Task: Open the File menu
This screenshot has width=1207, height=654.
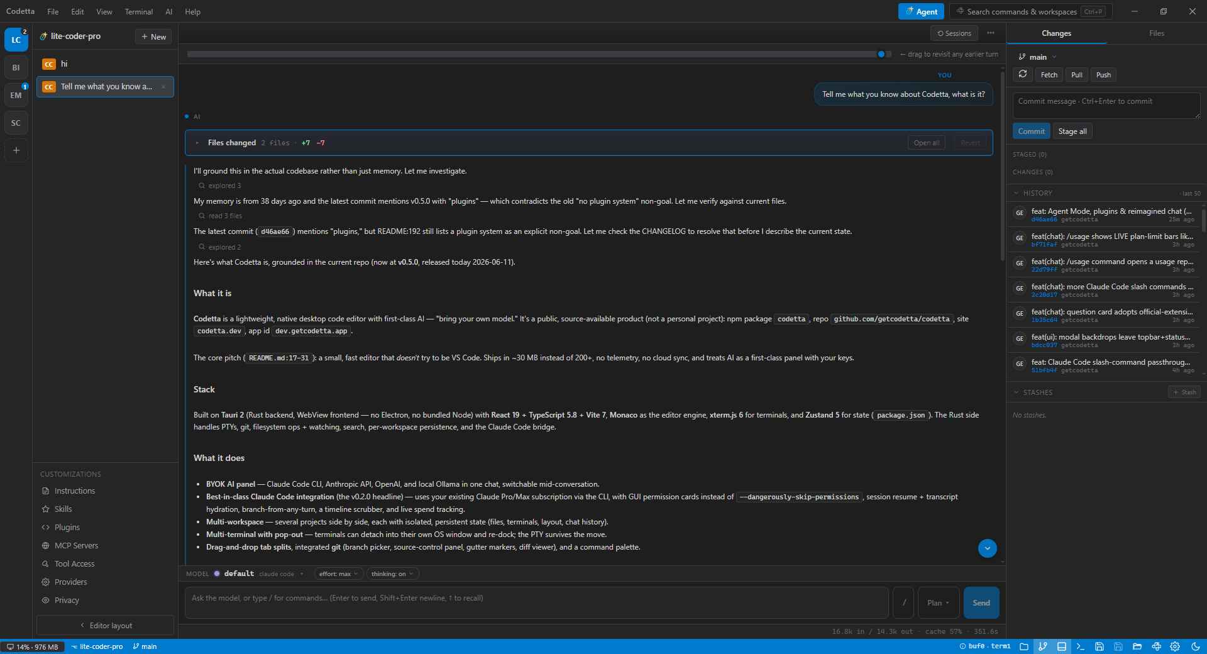Action: [x=53, y=11]
